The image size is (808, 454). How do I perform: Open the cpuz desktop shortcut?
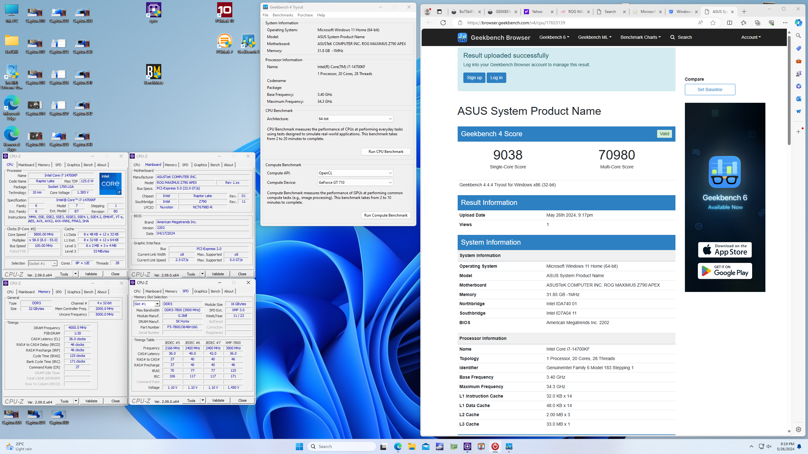tap(153, 13)
